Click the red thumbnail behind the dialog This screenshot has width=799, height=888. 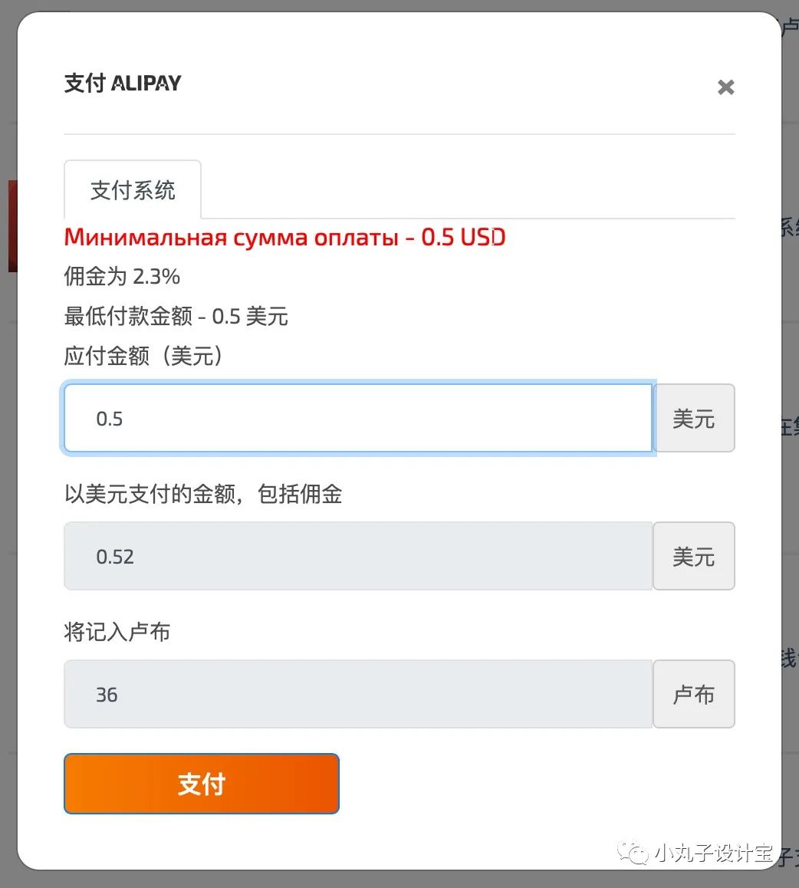tap(12, 225)
